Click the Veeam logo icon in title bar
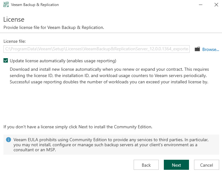This screenshot has width=222, height=172. coord(6,4)
